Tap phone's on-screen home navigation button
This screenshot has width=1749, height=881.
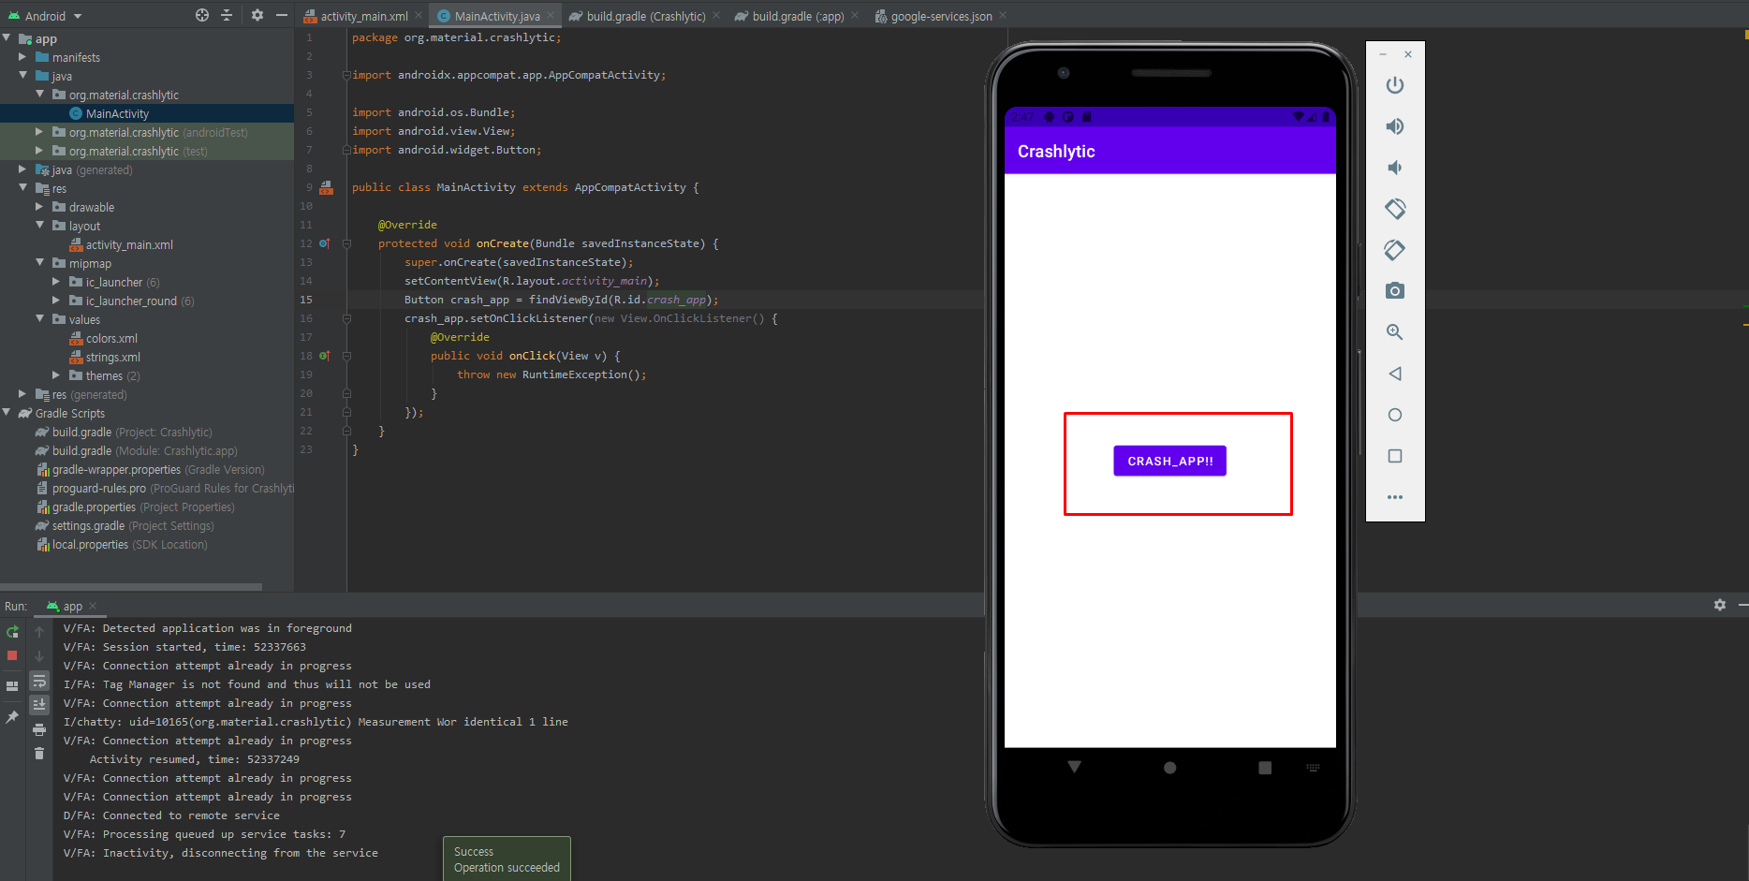point(1169,768)
